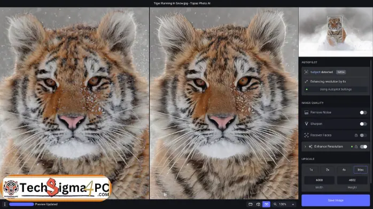Click the Refine subject button

(341, 72)
